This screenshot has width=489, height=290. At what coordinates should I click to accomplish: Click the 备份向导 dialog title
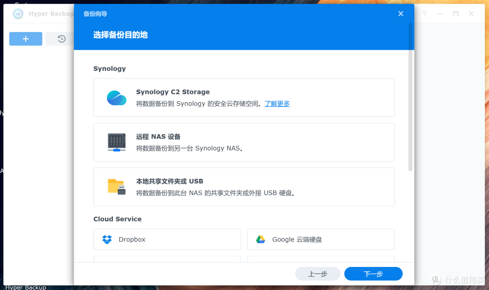coord(95,14)
